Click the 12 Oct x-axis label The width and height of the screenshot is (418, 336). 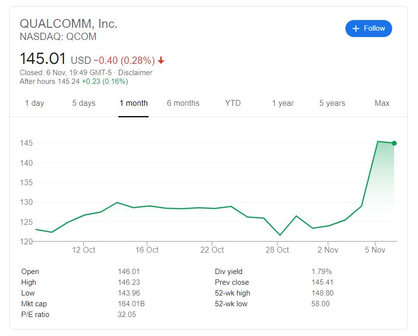tap(83, 250)
